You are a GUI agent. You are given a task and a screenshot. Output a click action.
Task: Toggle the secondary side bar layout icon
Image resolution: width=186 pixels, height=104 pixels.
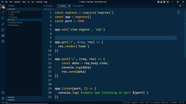pos(164,2)
